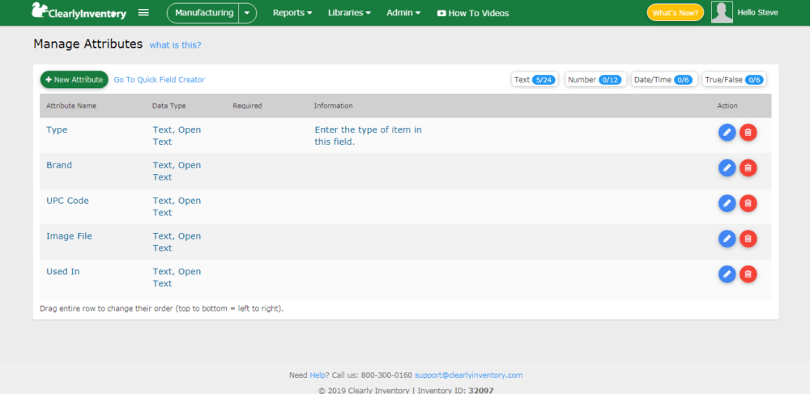The image size is (810, 394).
Task: Expand the Manufacturing dropdown arrow
Action: pyautogui.click(x=248, y=13)
